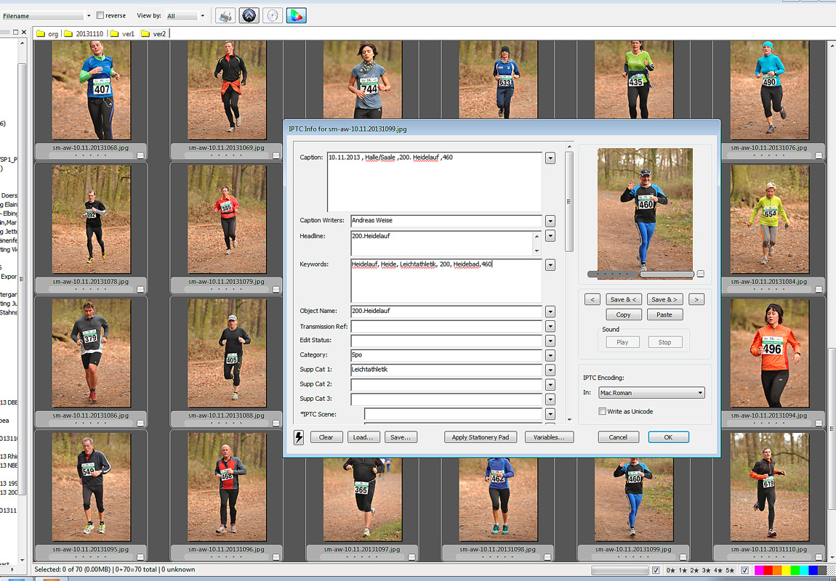Go to previous image with '<' button
The image size is (836, 581).
(592, 299)
